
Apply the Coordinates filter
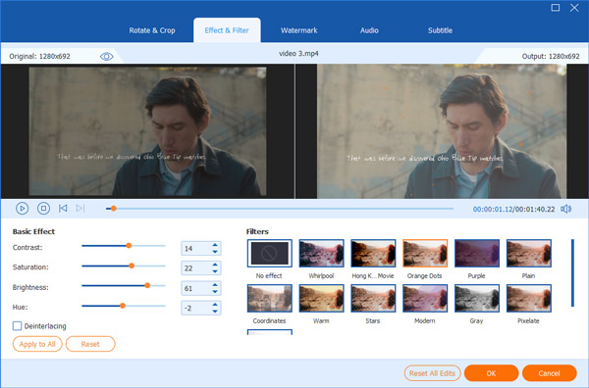[x=269, y=299]
